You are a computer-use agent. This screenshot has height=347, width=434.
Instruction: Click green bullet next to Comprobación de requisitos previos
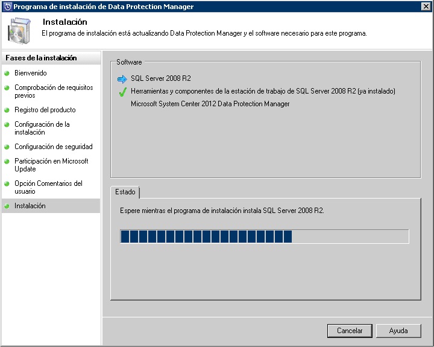7,88
